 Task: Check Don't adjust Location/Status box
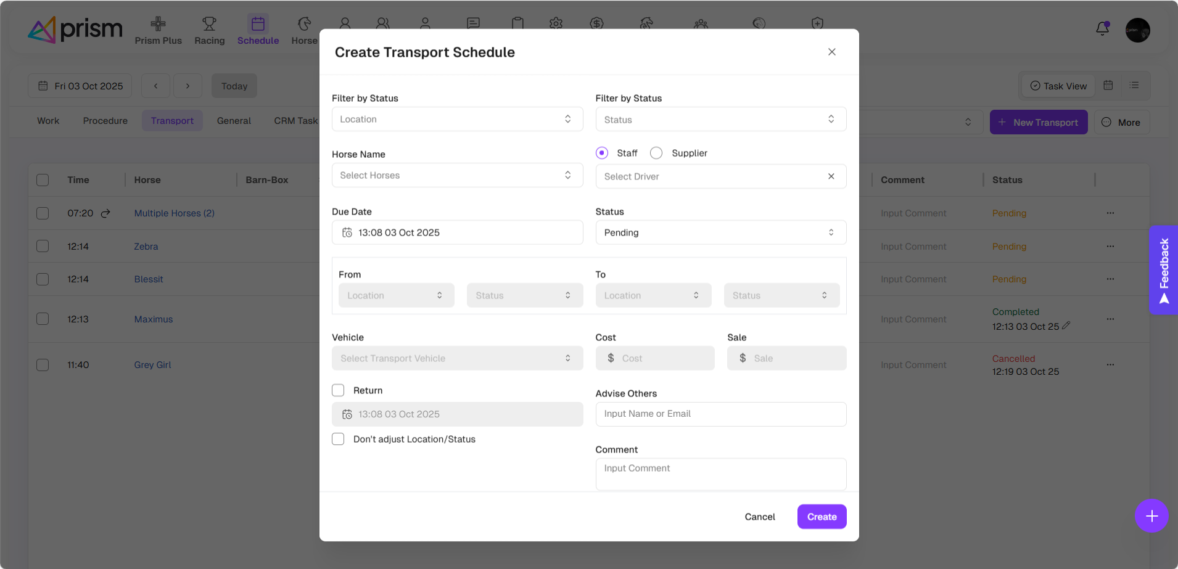tap(338, 439)
